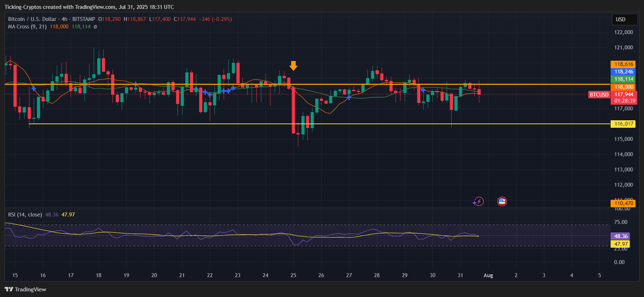Viewport: 644px width, 297px height.
Task: Open the USD currency selector
Action: [625, 20]
